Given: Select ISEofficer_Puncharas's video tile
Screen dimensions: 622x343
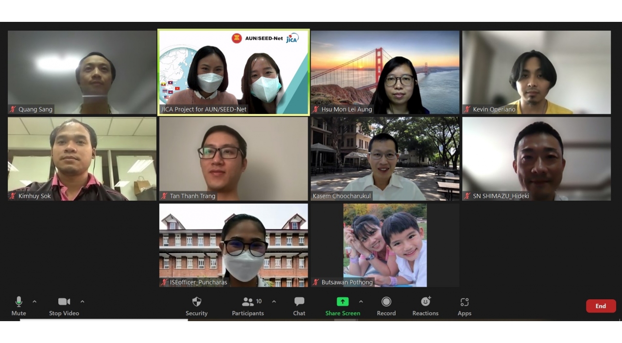Looking at the screenshot, I should pos(234,245).
